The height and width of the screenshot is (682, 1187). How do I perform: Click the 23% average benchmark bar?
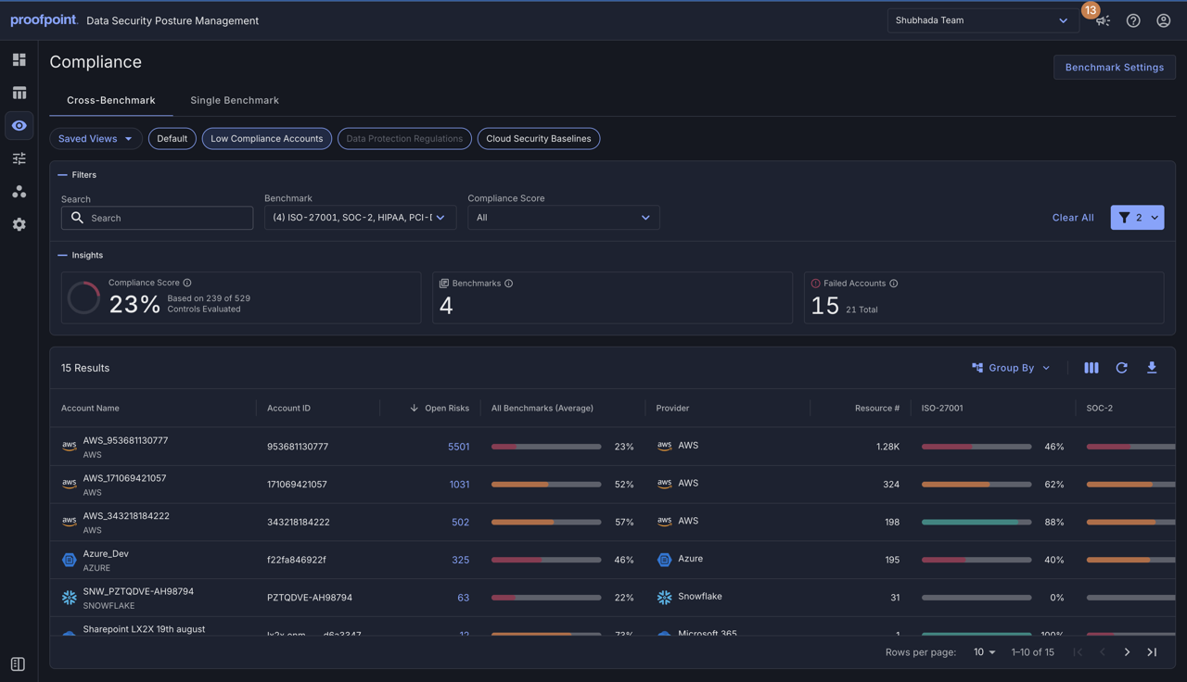pyautogui.click(x=546, y=447)
